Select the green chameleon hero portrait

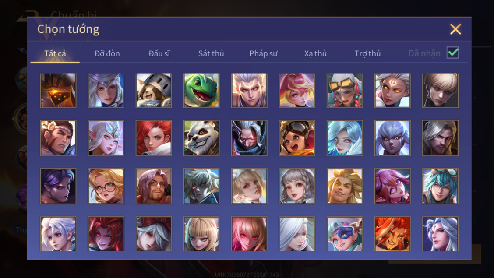201,90
